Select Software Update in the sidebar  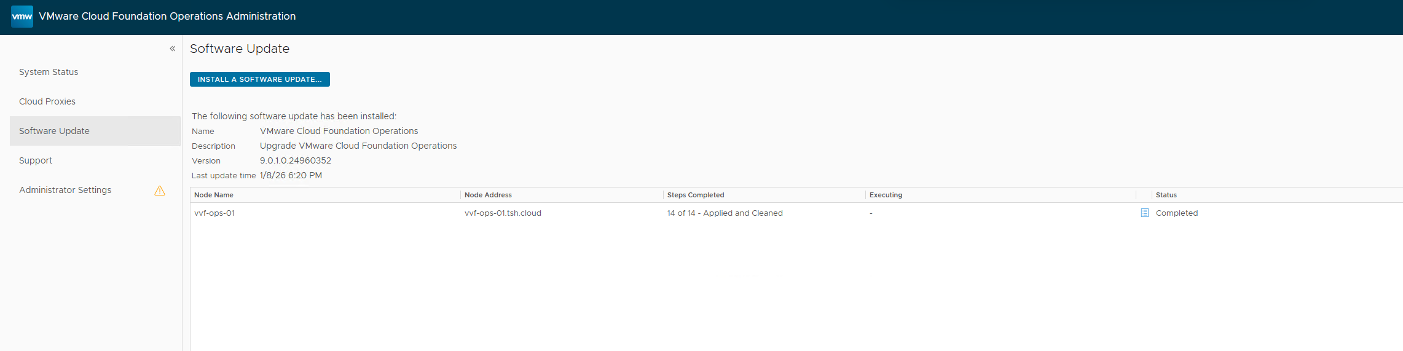[x=54, y=131]
